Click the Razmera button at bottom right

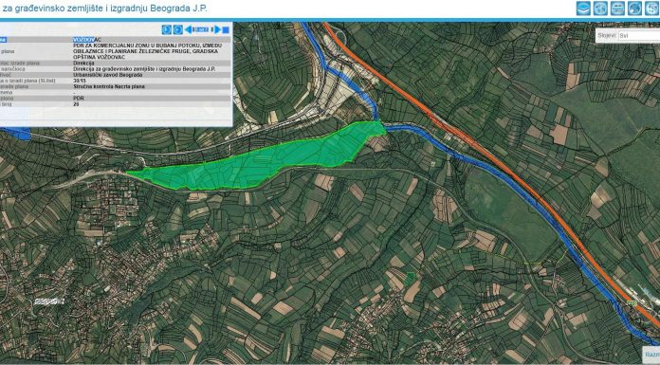[651, 355]
